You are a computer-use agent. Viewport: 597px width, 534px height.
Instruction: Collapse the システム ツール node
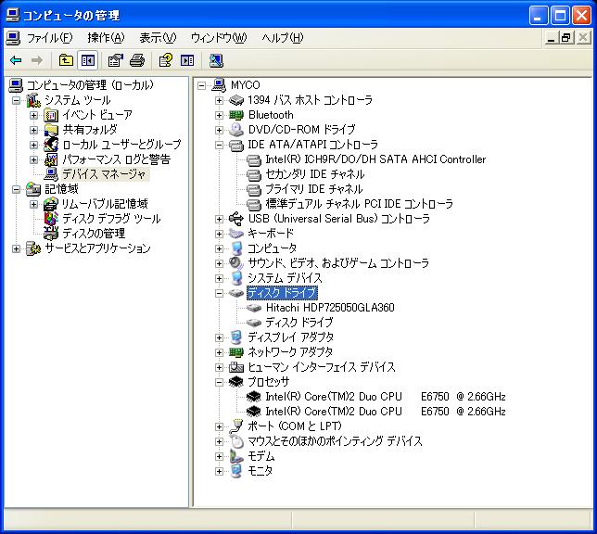16,100
